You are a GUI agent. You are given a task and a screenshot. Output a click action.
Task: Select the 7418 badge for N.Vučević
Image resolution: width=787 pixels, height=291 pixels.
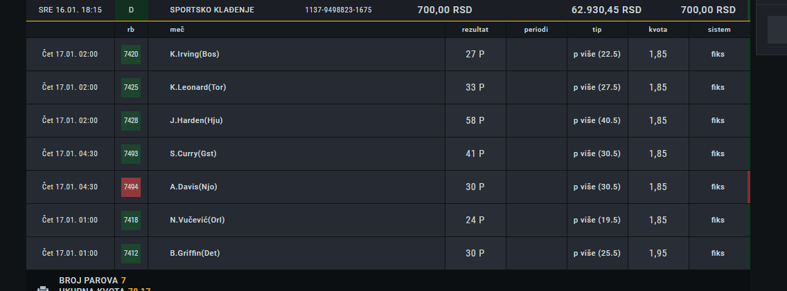(x=131, y=220)
